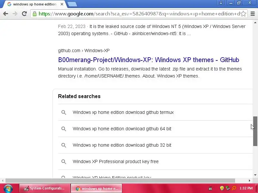Open the Chrome hamburger menu

[253, 14]
